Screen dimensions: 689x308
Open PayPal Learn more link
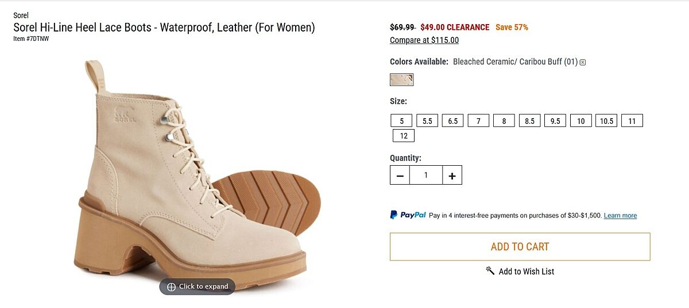coord(620,216)
